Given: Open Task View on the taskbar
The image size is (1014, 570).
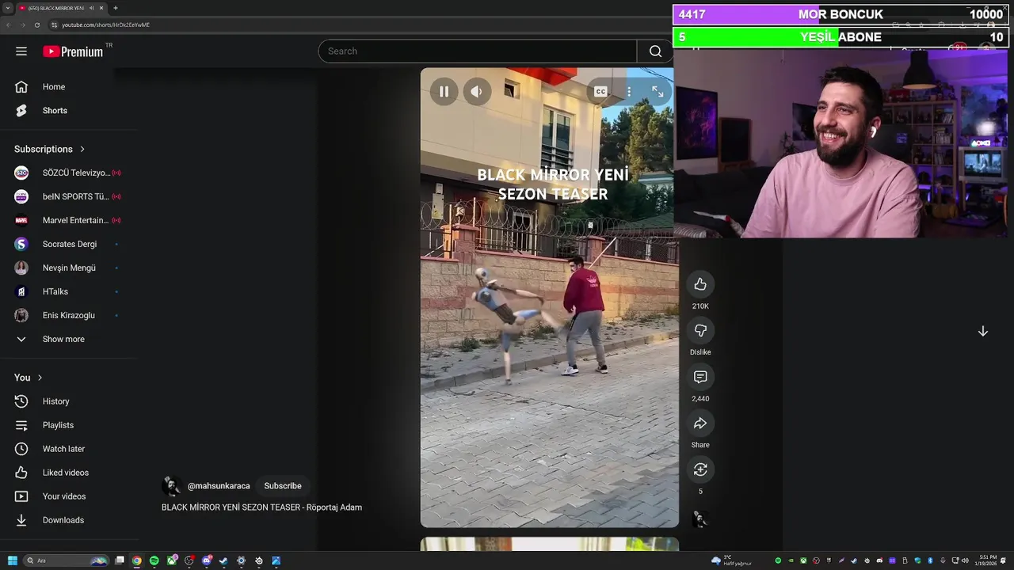Looking at the screenshot, I should pyautogui.click(x=120, y=560).
